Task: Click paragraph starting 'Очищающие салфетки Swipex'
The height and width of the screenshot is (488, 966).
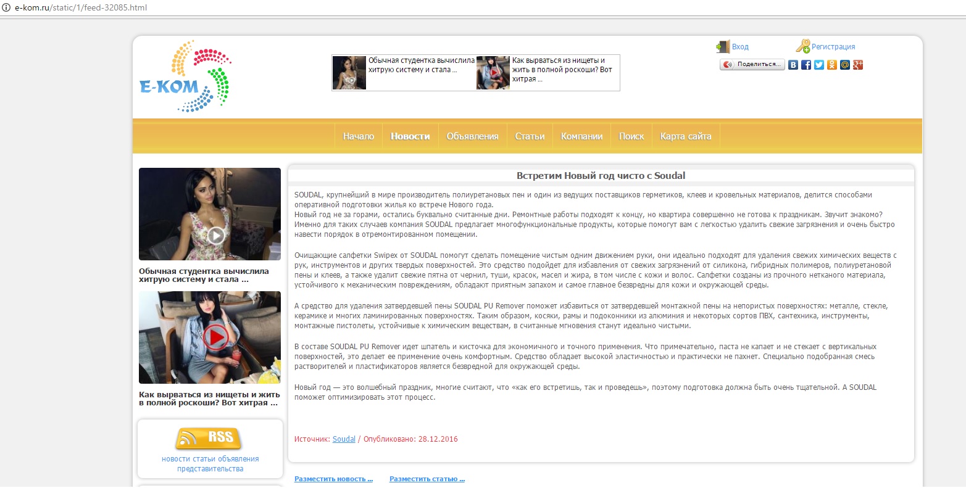Action: [596, 270]
